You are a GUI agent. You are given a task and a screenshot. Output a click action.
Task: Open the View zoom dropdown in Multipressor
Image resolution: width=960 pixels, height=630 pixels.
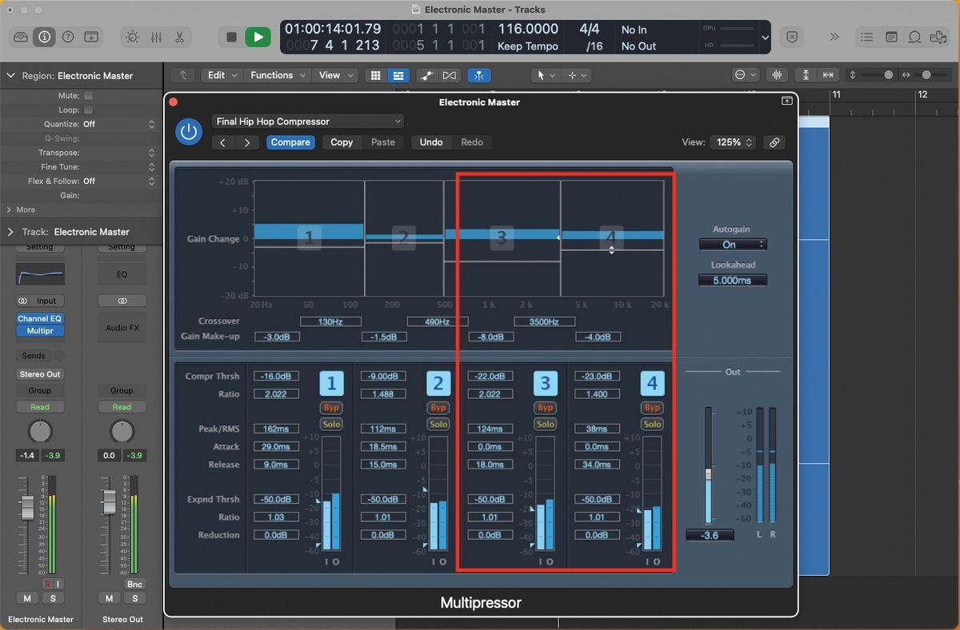pos(734,142)
